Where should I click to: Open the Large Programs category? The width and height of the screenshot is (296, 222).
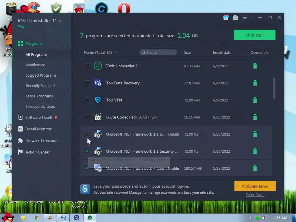point(39,96)
